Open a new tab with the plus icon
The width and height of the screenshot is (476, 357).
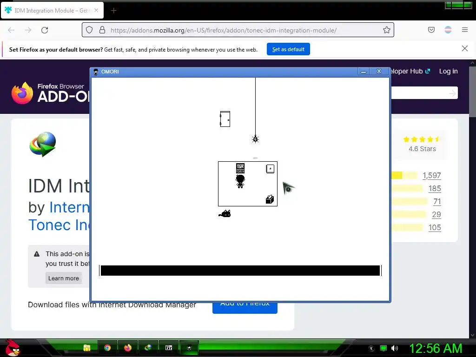113,11
